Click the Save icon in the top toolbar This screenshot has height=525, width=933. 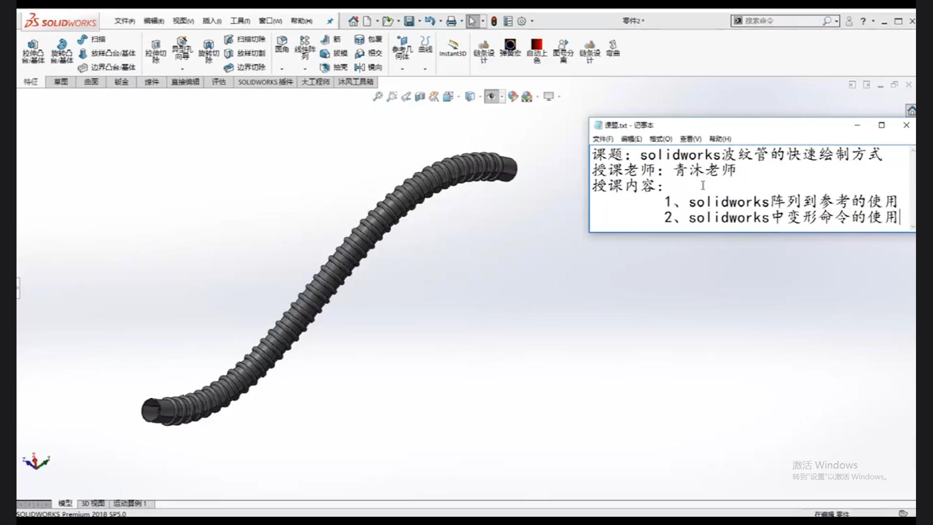(x=409, y=21)
